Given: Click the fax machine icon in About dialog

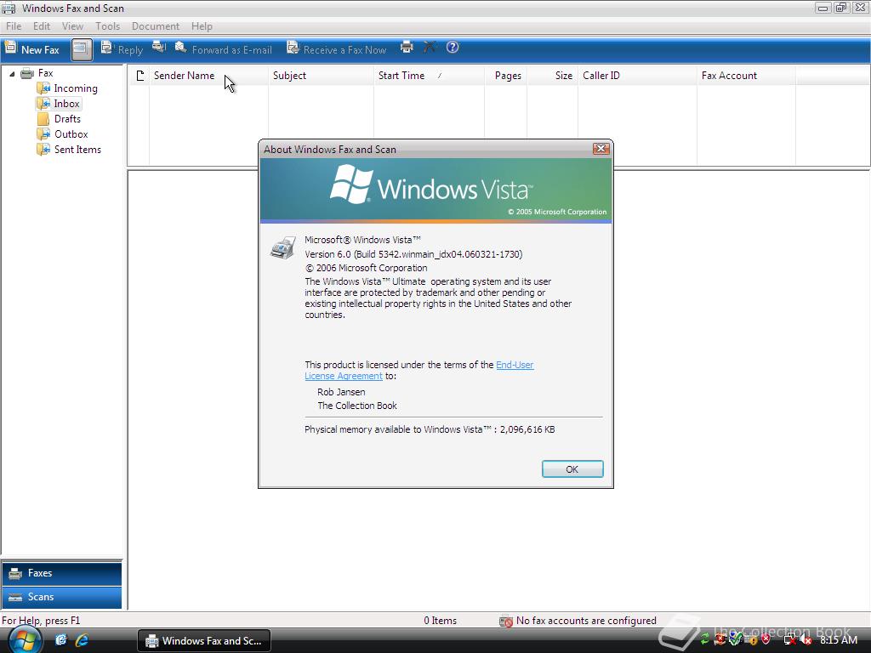Looking at the screenshot, I should click(x=282, y=247).
